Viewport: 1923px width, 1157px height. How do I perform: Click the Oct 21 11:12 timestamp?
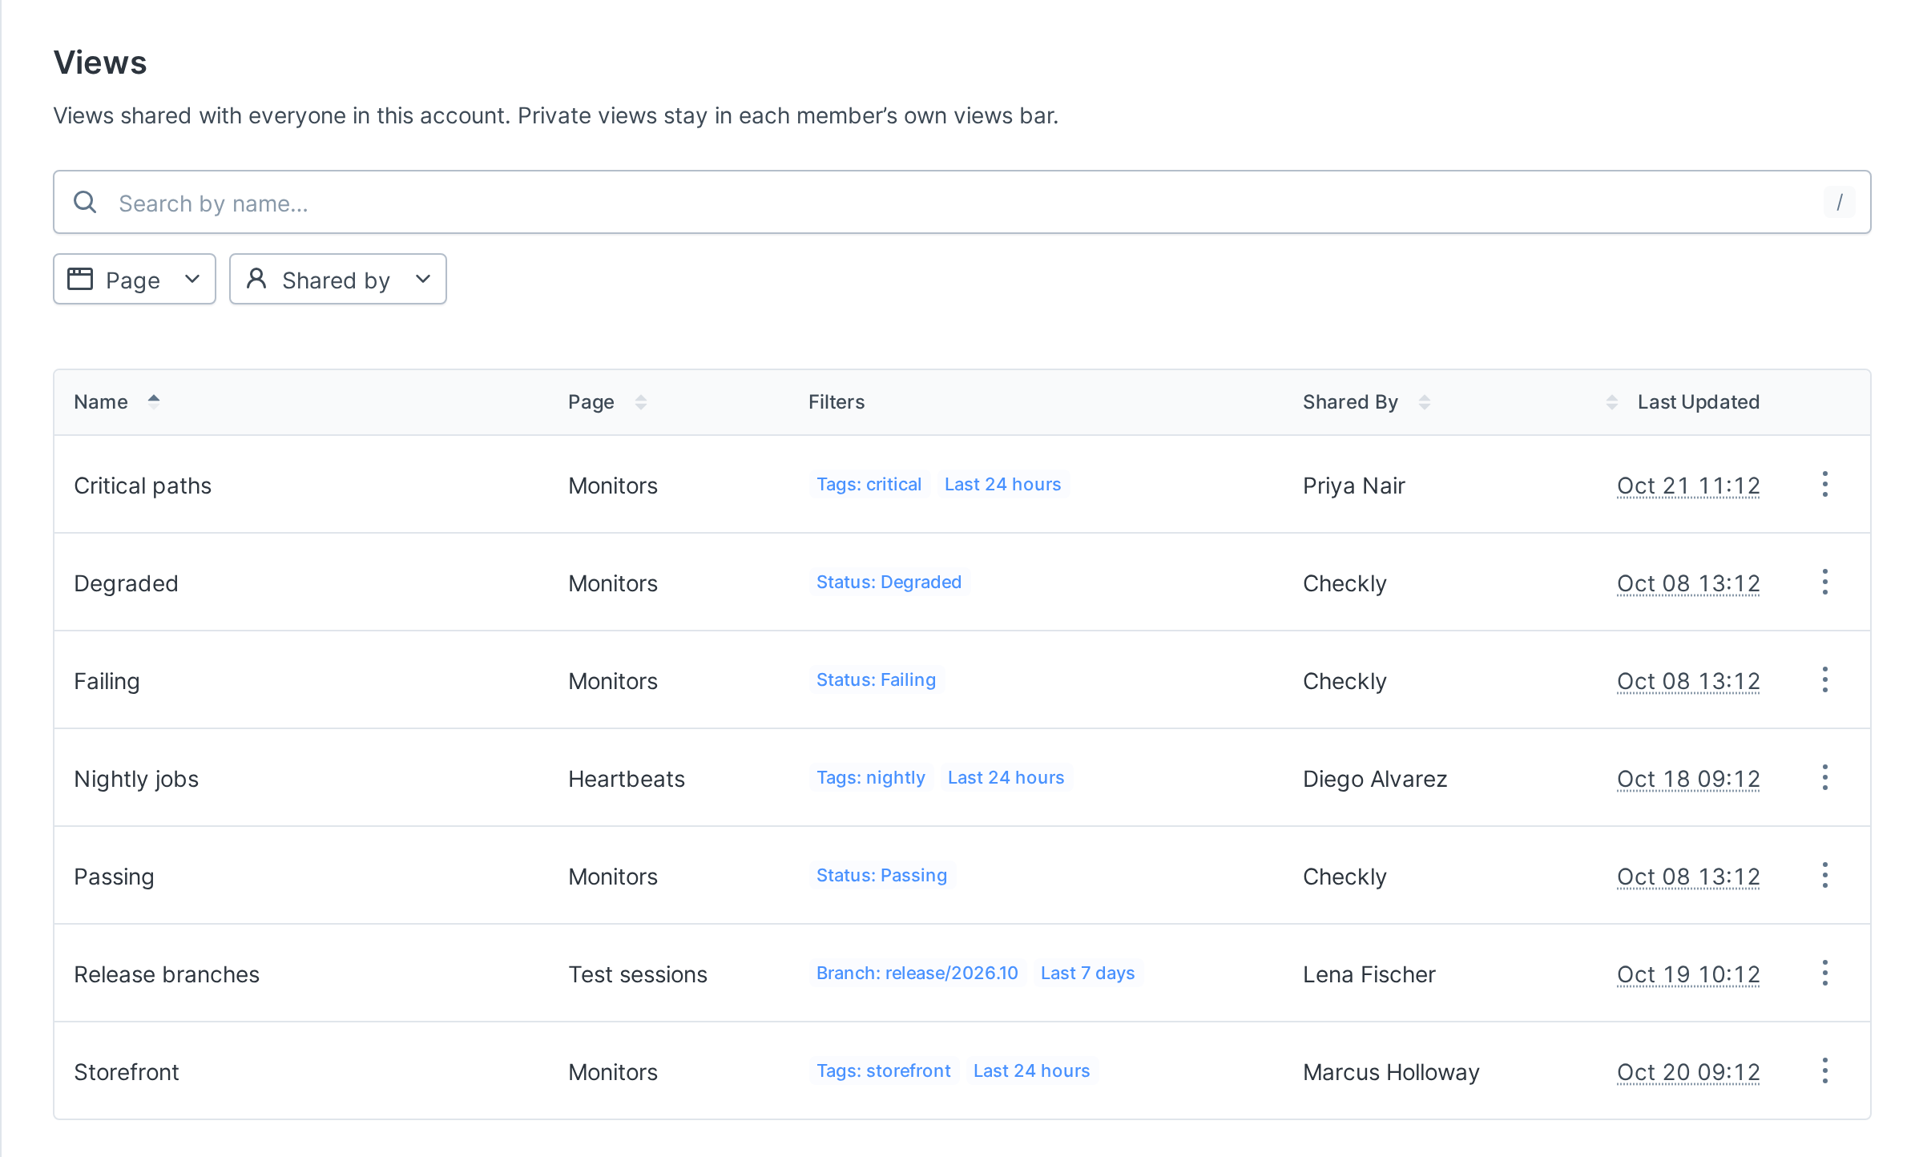[x=1688, y=486]
